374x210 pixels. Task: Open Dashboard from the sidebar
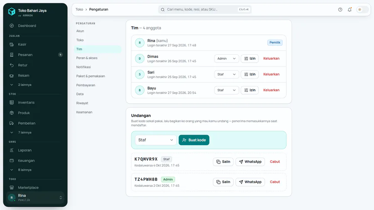35,26
